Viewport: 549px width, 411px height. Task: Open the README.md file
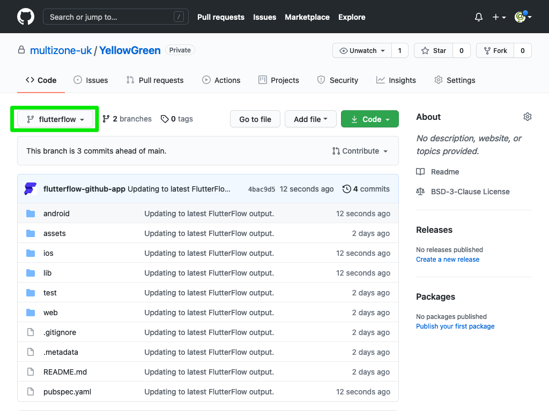click(65, 372)
